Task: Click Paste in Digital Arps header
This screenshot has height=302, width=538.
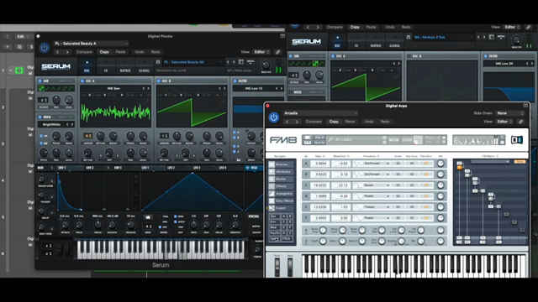Action: (x=350, y=122)
